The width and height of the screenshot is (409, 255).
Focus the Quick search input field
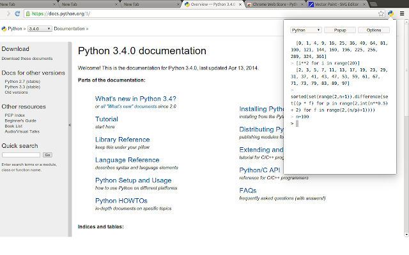point(21,155)
